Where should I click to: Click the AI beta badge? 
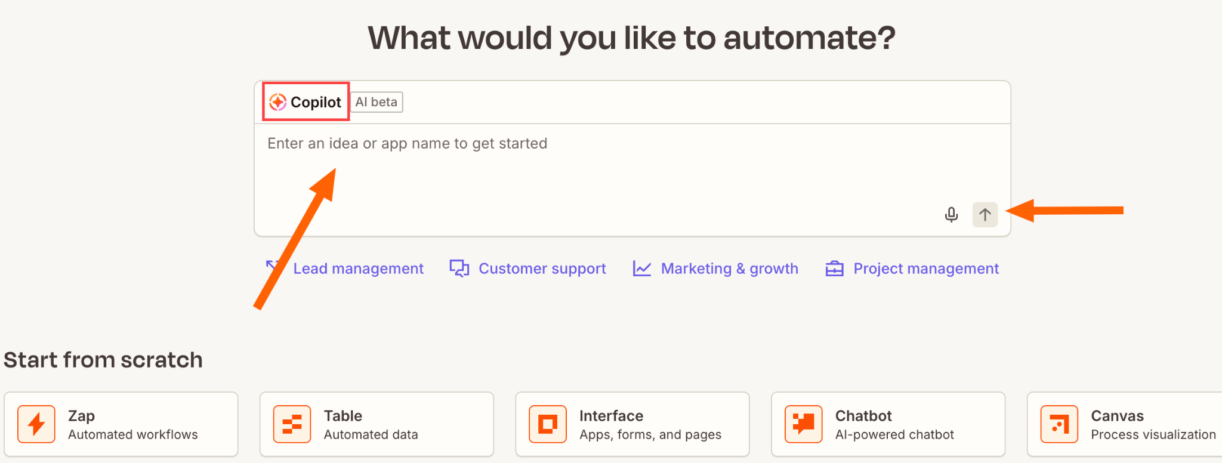coord(377,102)
